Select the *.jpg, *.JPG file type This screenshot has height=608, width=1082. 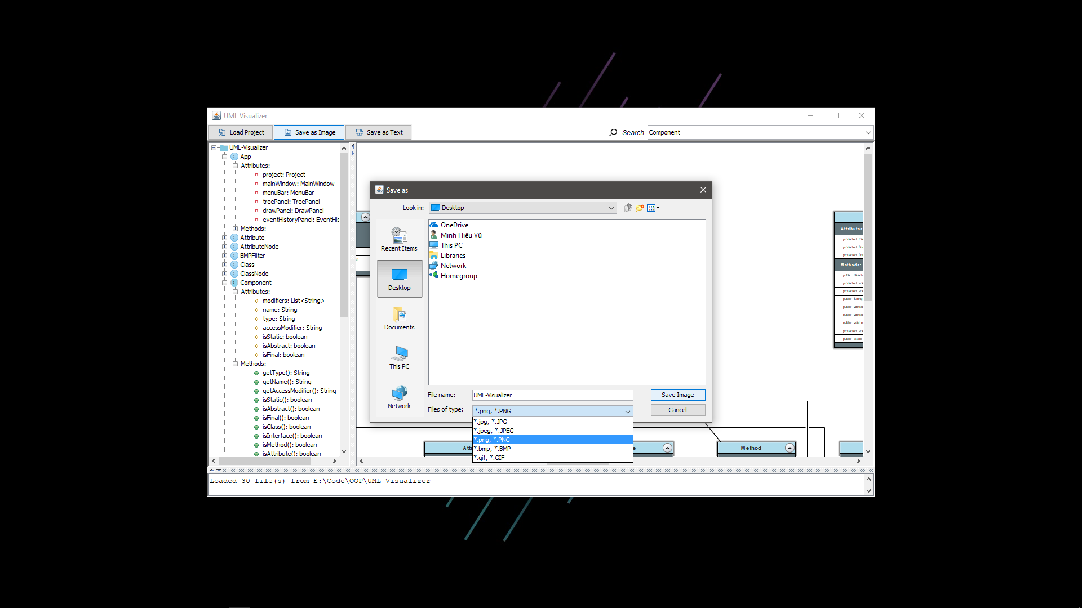(x=552, y=422)
